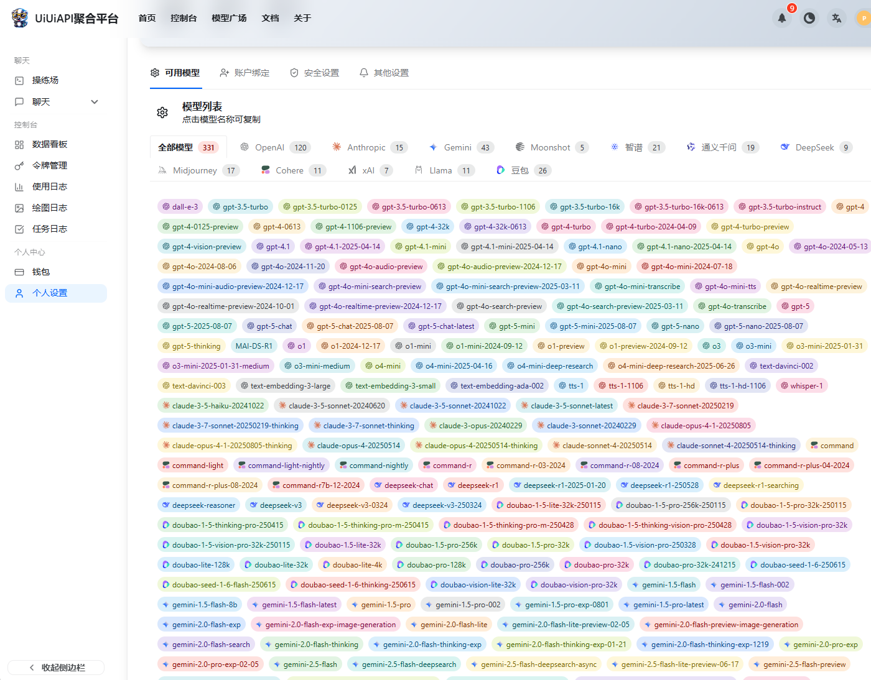Copy model name gpt-4.1-mini
The width and height of the screenshot is (871, 680).
coord(420,247)
